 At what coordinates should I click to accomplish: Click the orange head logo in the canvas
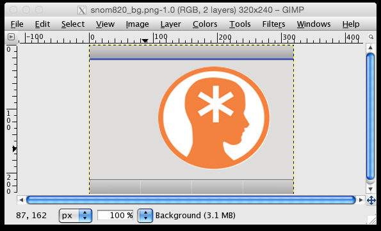(x=214, y=118)
